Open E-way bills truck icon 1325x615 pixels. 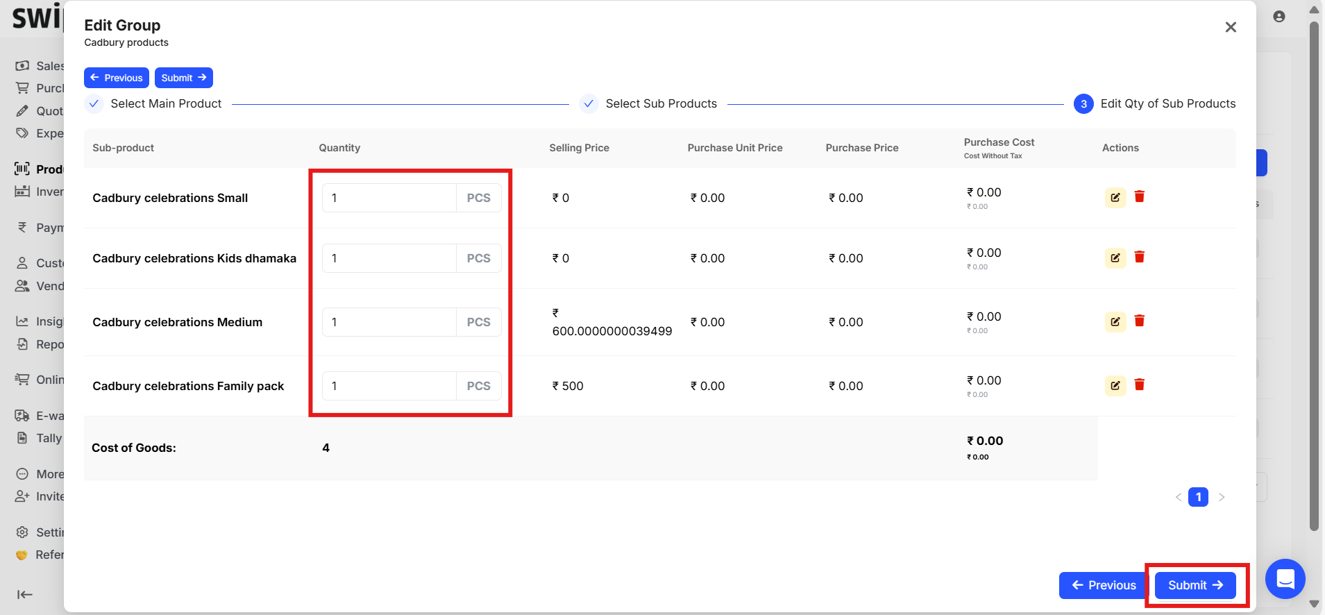click(22, 416)
